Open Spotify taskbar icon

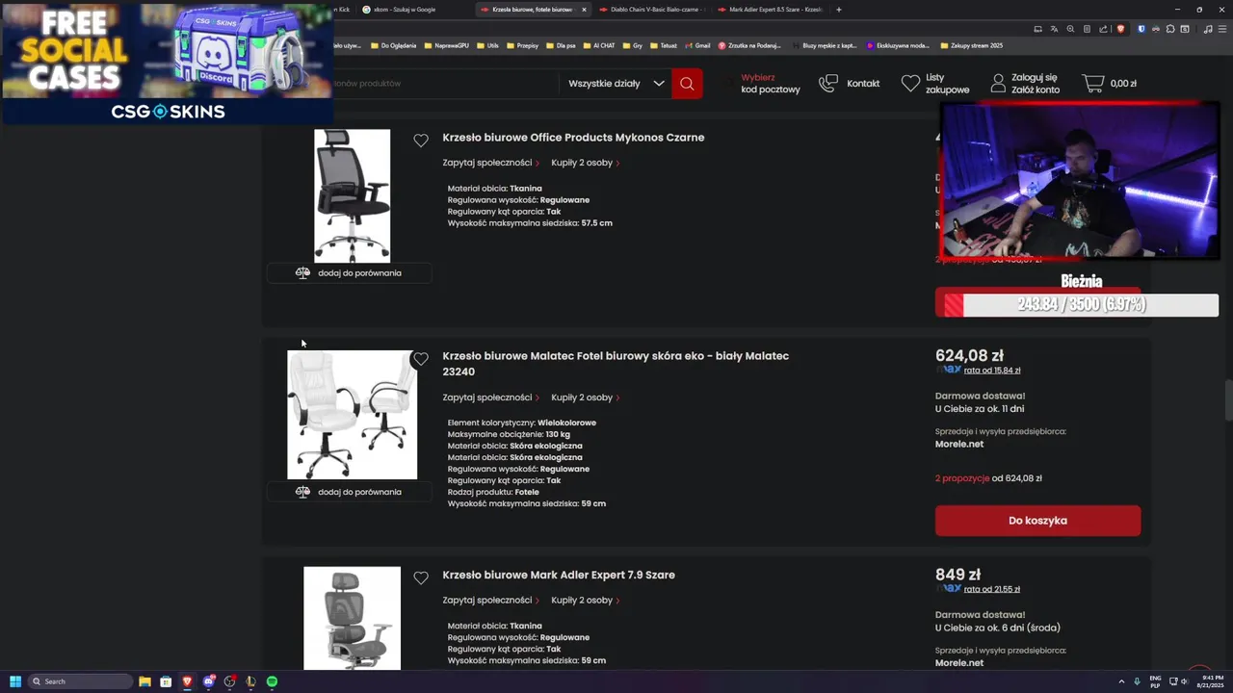pyautogui.click(x=272, y=681)
